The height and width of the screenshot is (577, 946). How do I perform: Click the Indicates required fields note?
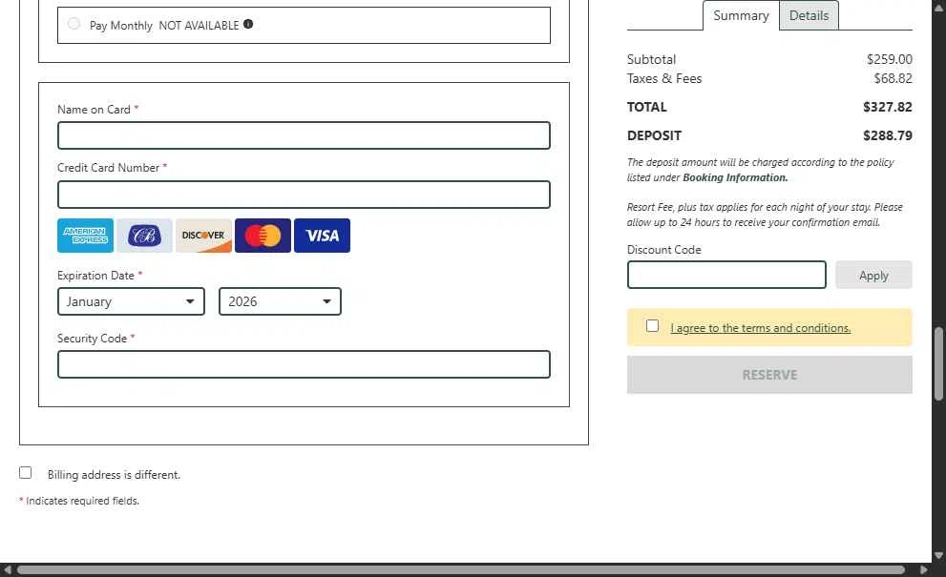(x=79, y=501)
